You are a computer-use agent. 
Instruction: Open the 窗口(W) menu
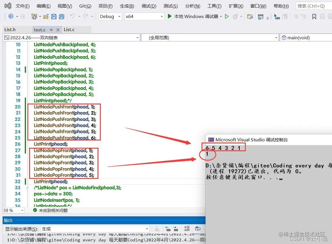tap(258, 6)
